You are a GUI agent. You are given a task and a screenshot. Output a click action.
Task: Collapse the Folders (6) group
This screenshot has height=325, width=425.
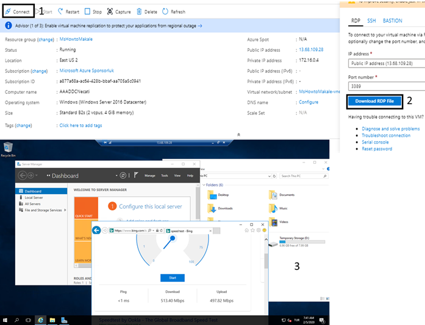coord(204,185)
